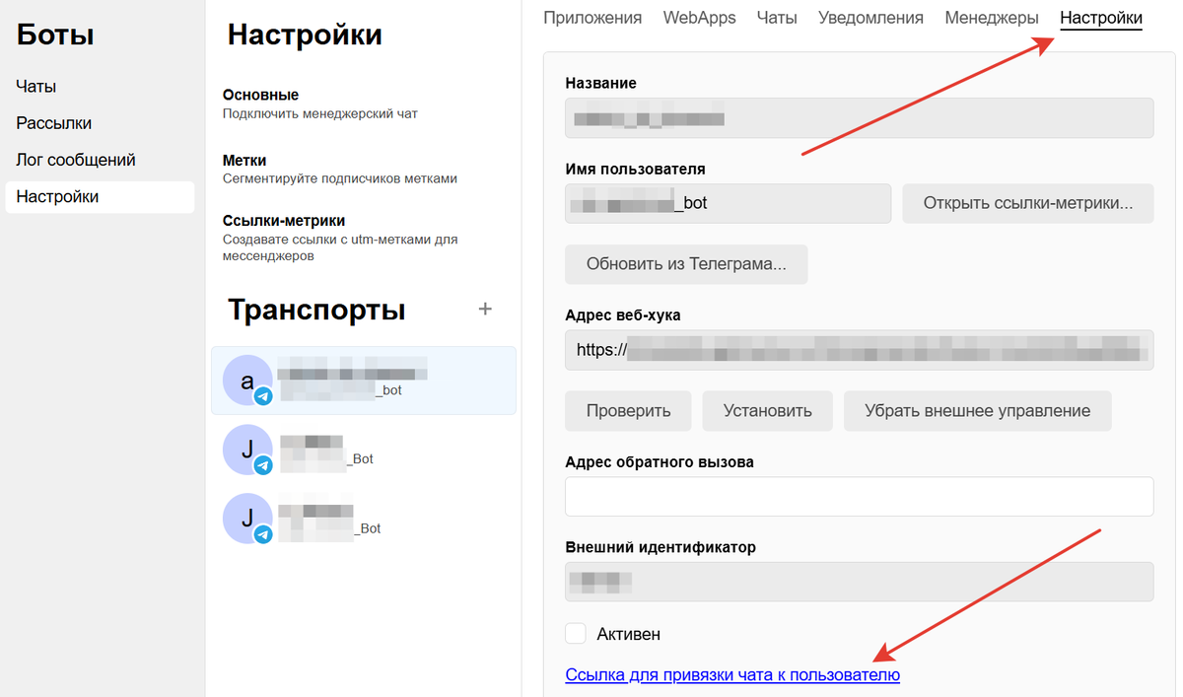
Task: Select the first J transport ending in _Bot
Action: pos(363,450)
